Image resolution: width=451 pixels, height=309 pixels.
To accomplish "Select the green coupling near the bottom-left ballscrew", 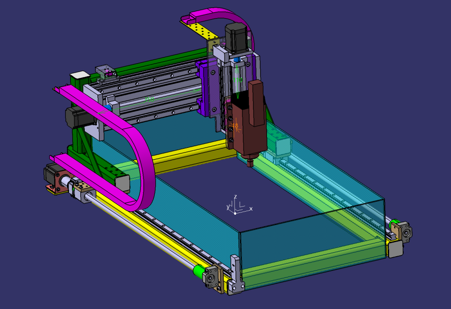I will pyautogui.click(x=200, y=271).
